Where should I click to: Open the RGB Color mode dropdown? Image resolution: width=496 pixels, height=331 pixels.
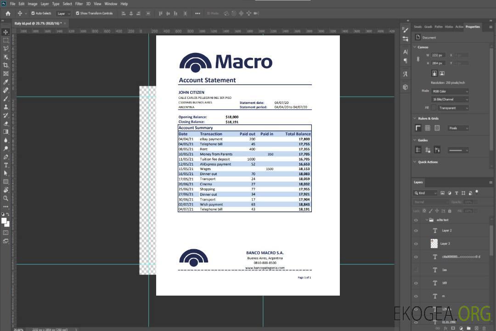click(x=450, y=91)
